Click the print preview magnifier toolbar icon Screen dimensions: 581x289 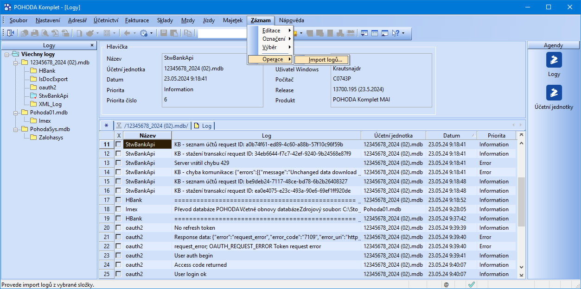click(45, 33)
